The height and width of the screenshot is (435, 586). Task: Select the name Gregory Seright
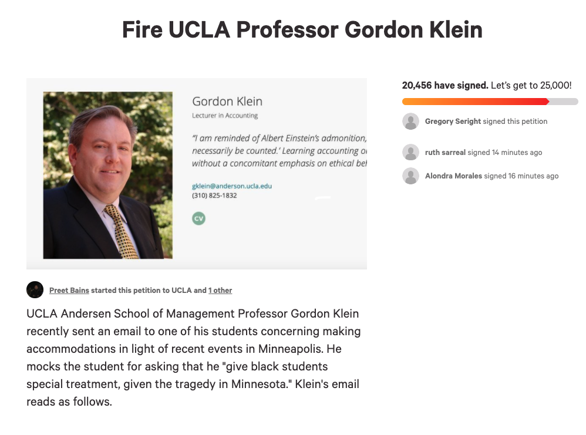[453, 122]
